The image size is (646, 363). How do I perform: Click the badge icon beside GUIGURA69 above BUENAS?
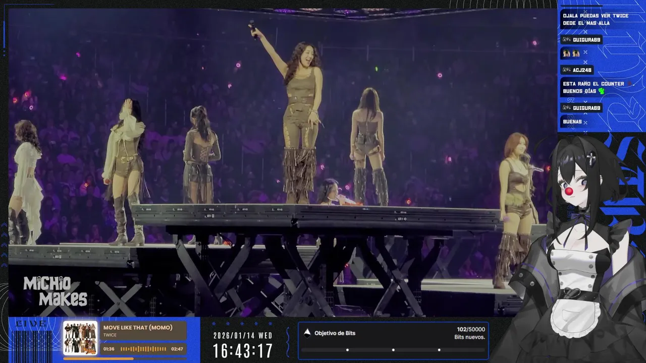pos(567,108)
